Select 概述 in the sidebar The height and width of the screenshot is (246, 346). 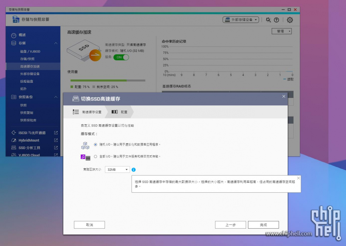coord(22,35)
